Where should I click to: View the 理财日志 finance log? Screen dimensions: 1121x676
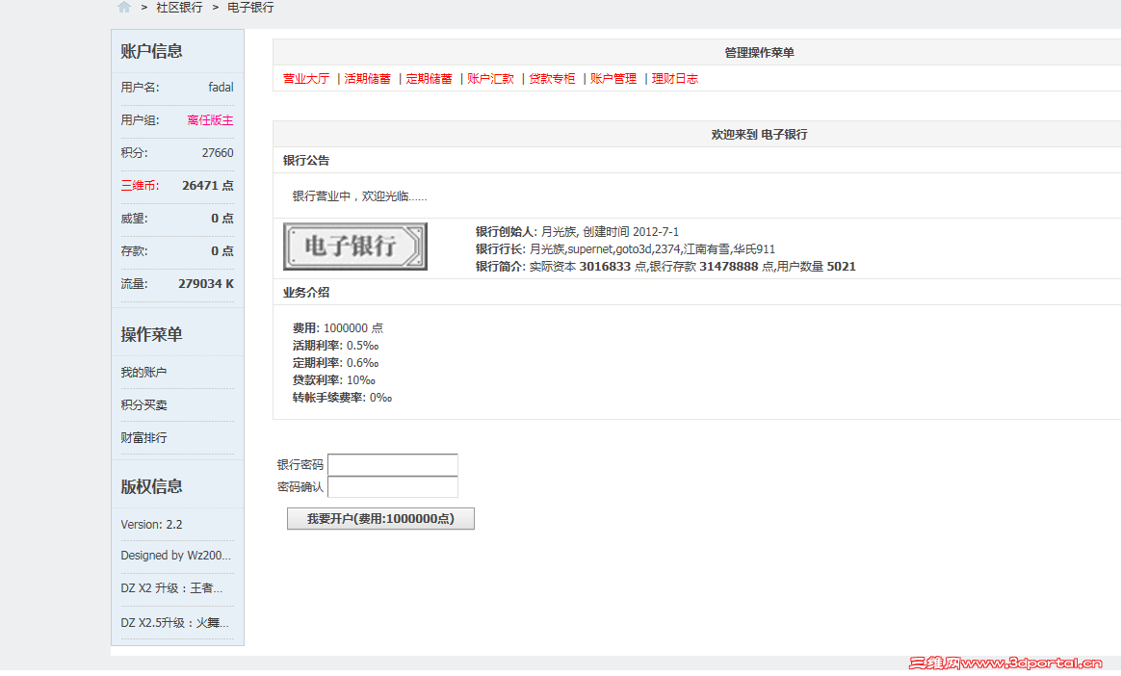click(x=672, y=79)
